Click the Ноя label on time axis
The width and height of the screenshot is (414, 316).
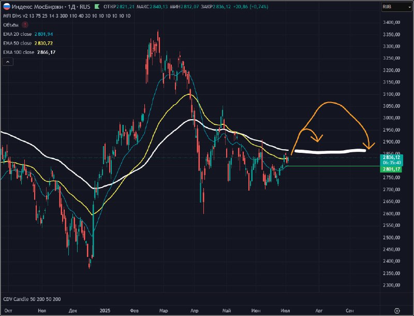coord(42,311)
